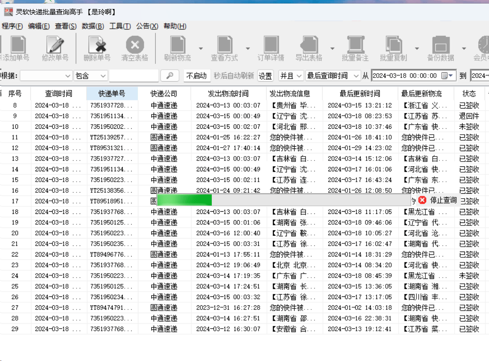
Task: Click the 最后更新时间 column header
Action: [x=360, y=93]
